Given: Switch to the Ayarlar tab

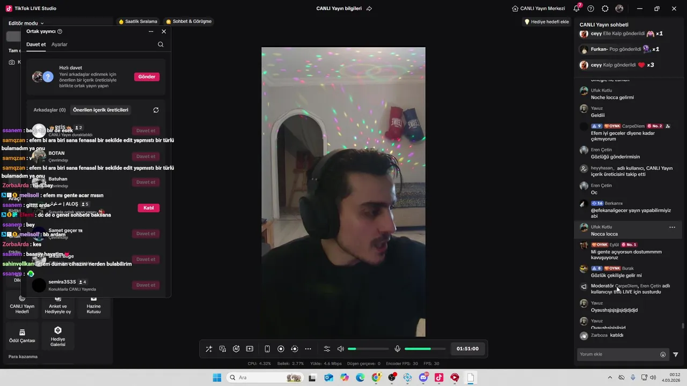Looking at the screenshot, I should (59, 44).
